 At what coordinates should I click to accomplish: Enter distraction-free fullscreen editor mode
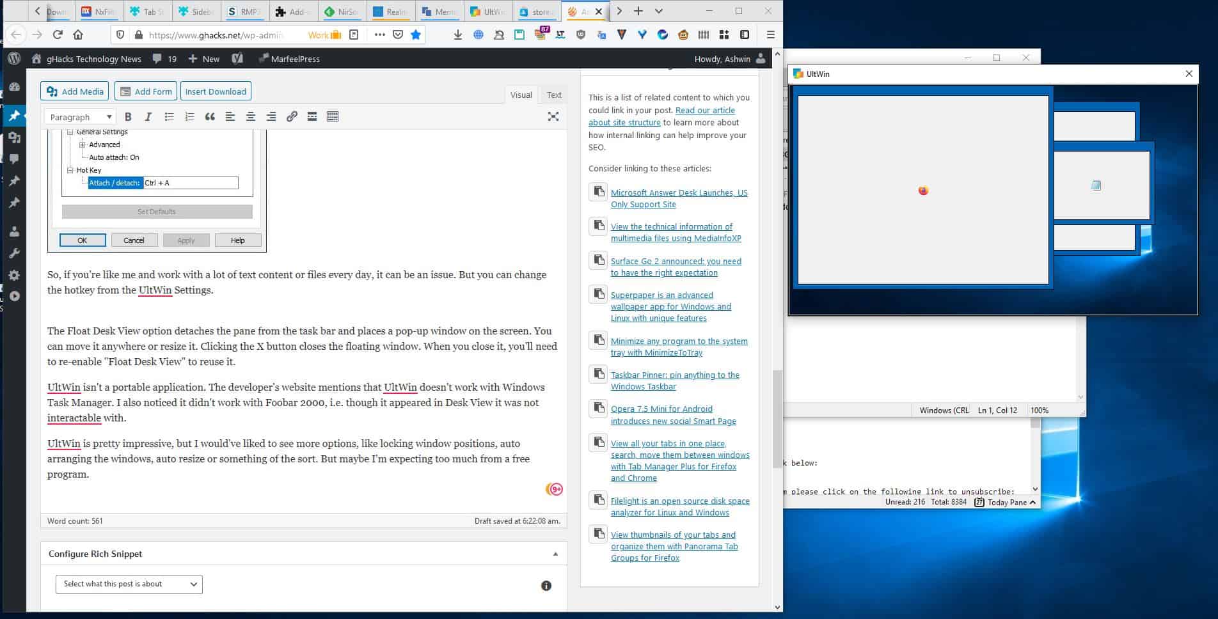pyautogui.click(x=553, y=116)
